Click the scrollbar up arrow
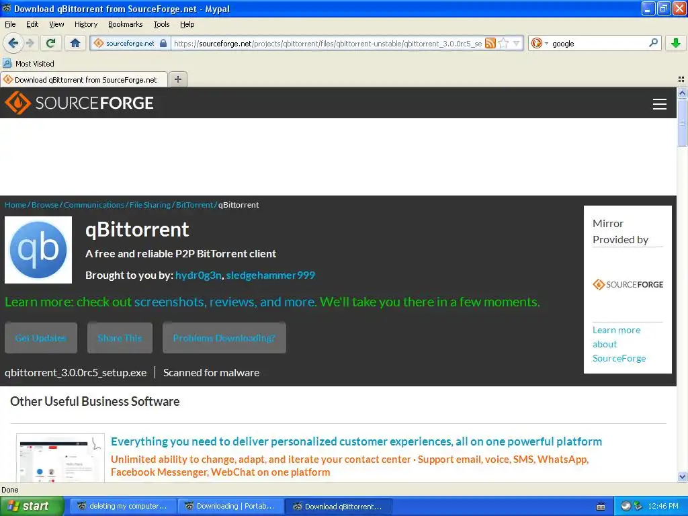This screenshot has height=516, width=688. (x=682, y=93)
